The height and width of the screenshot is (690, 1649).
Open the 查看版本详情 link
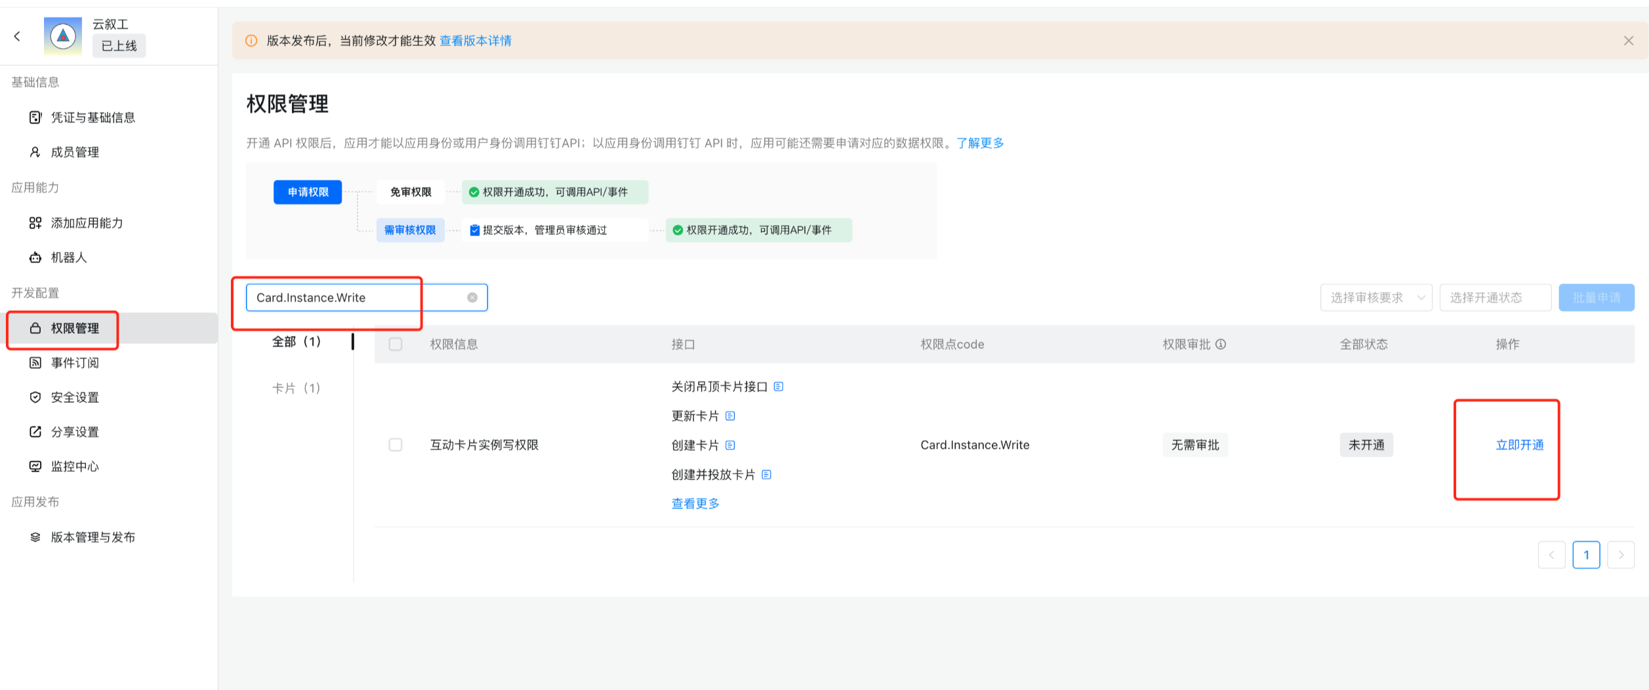click(475, 41)
